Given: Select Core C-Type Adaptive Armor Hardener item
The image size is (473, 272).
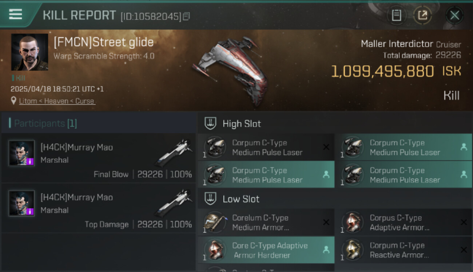Looking at the screenshot, I should click(x=266, y=250).
